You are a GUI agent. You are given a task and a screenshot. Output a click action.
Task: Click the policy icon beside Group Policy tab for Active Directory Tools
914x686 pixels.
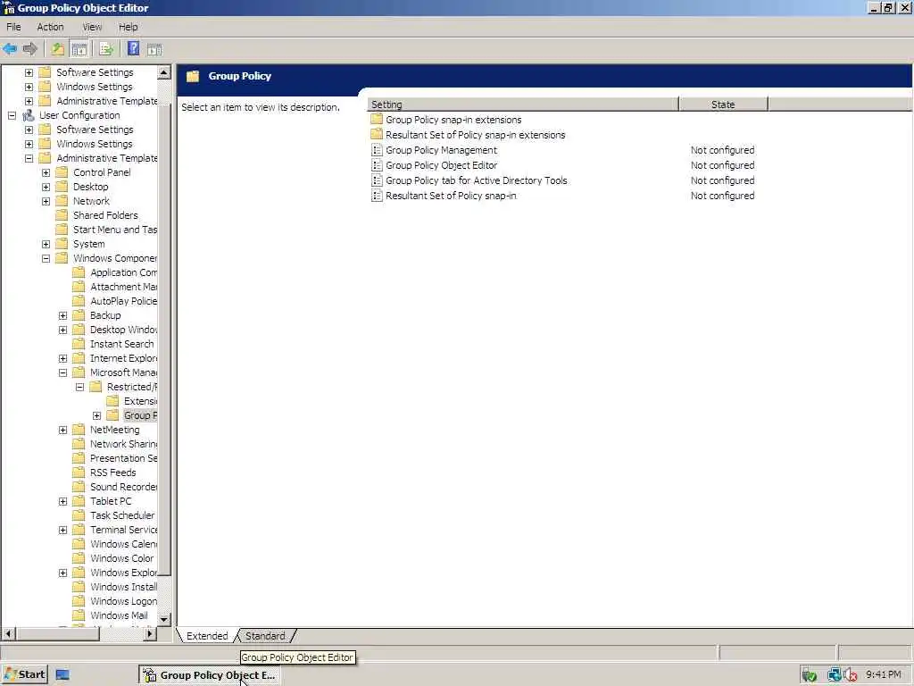(377, 180)
